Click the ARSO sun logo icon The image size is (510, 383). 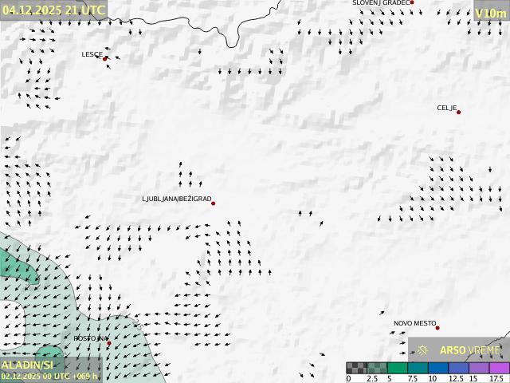[423, 349]
